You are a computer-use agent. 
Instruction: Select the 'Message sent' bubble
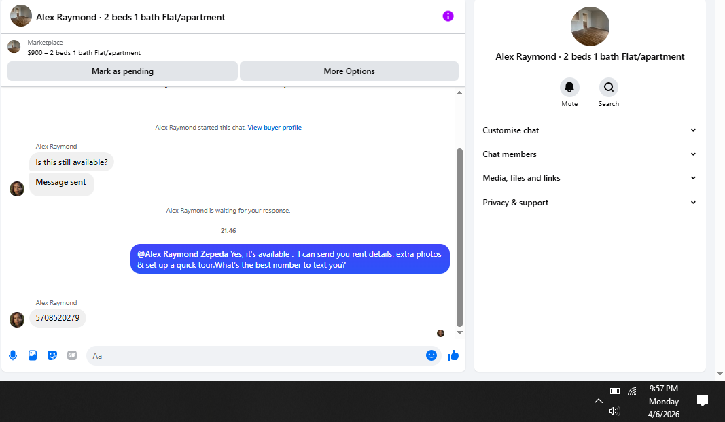tap(62, 183)
